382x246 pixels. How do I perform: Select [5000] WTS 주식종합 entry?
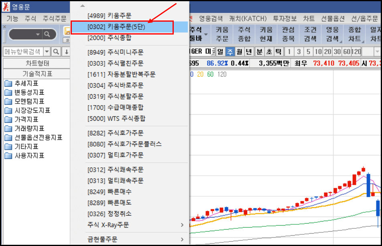click(130, 119)
